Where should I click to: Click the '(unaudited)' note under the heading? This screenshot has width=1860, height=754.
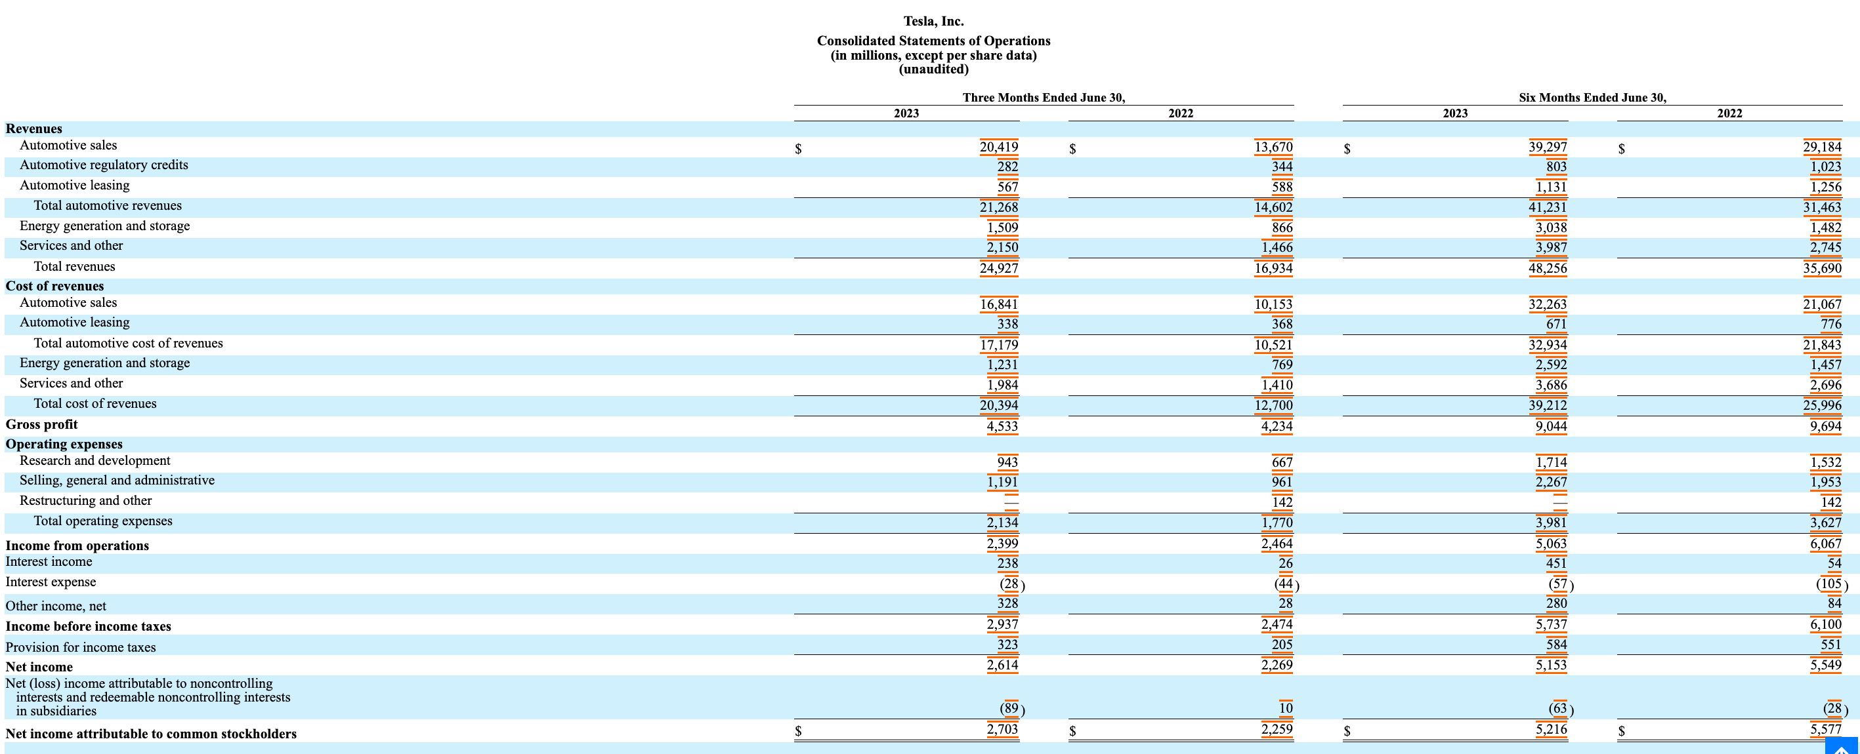pyautogui.click(x=934, y=69)
